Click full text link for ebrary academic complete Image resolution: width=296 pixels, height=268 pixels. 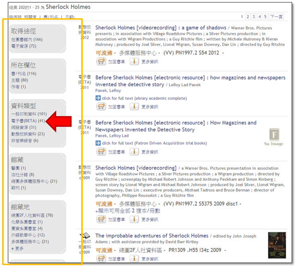click(x=144, y=98)
